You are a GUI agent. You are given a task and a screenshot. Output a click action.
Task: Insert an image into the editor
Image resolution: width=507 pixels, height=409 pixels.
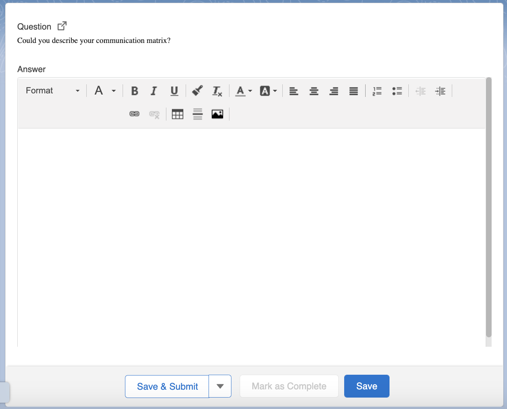click(217, 114)
